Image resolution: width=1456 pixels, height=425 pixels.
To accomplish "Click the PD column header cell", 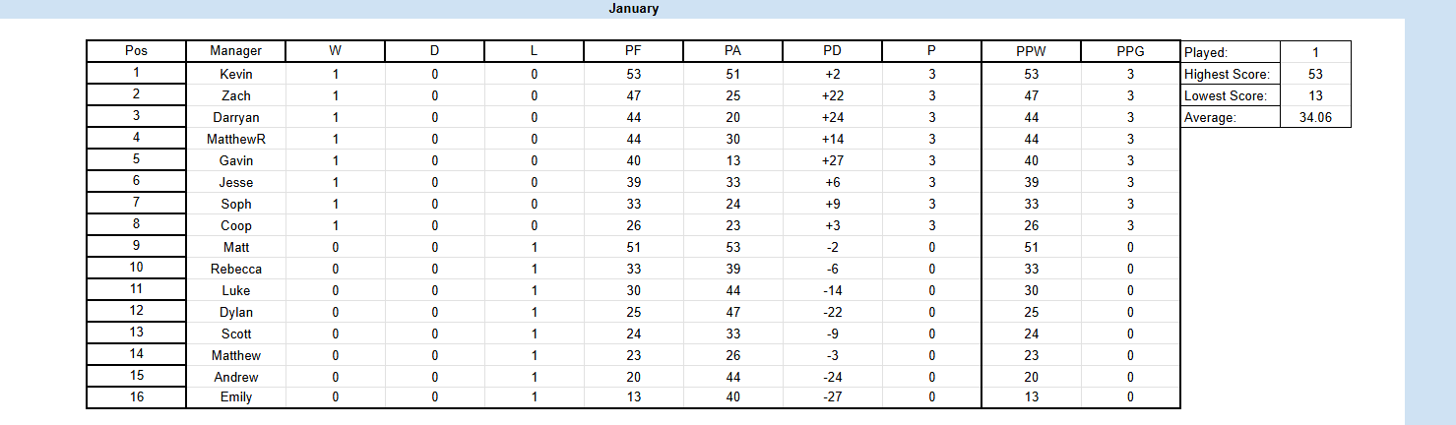I will 832,51.
